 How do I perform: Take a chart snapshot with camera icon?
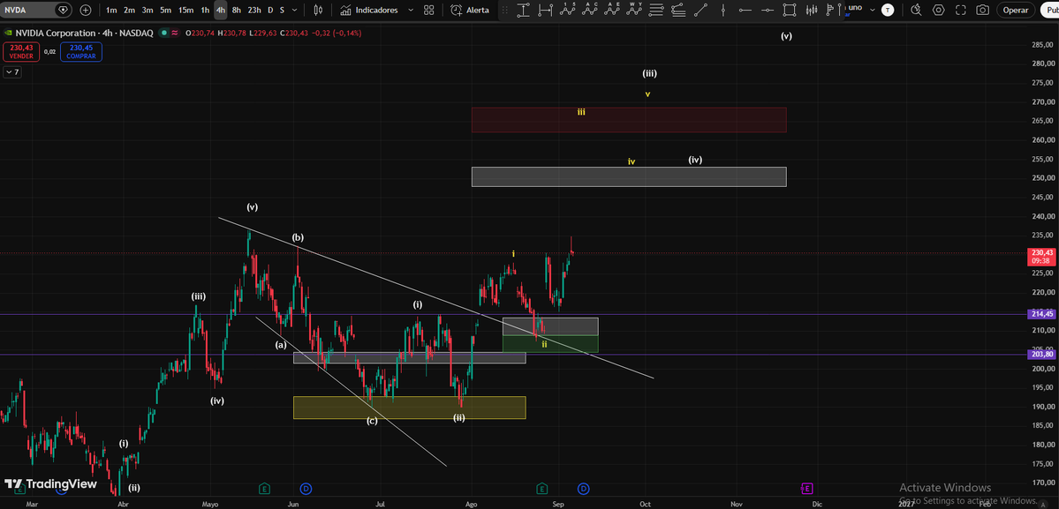coord(983,10)
